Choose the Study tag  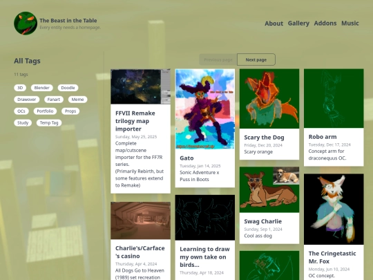tap(23, 123)
